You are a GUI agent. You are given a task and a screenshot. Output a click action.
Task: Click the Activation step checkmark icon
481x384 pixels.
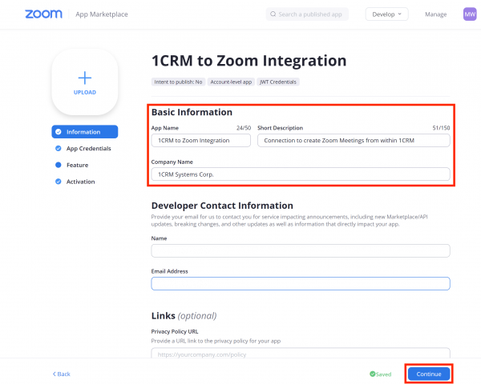pos(59,182)
